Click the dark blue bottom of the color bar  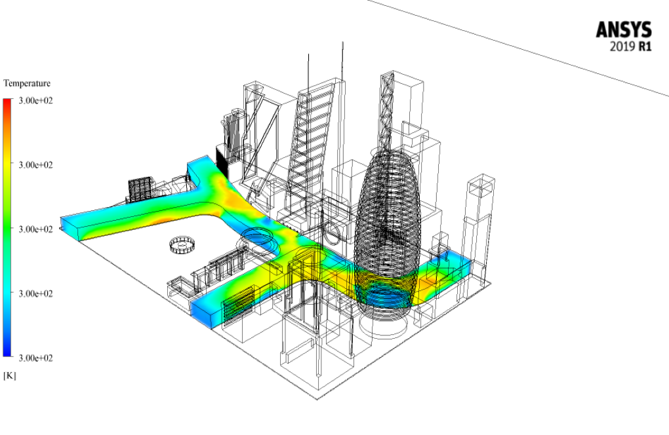[7, 350]
